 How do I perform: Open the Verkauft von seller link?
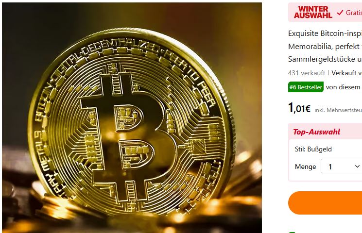coord(347,73)
